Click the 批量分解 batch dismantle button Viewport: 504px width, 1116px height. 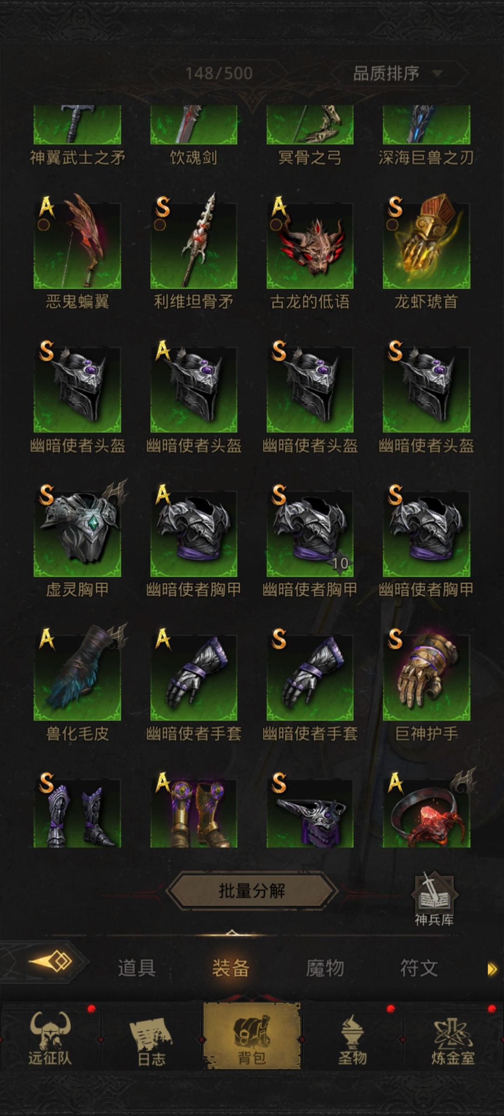tap(252, 891)
